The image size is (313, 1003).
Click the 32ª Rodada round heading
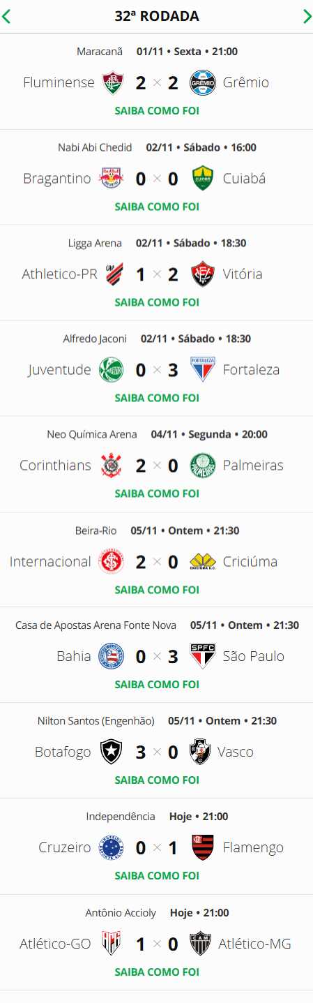point(157,16)
